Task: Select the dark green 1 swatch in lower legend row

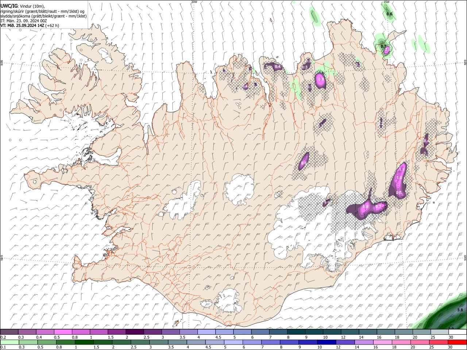Action: click(84, 342)
